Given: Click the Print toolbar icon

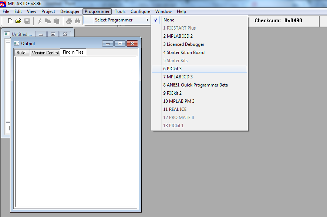Looking at the screenshot, I should point(69,21).
